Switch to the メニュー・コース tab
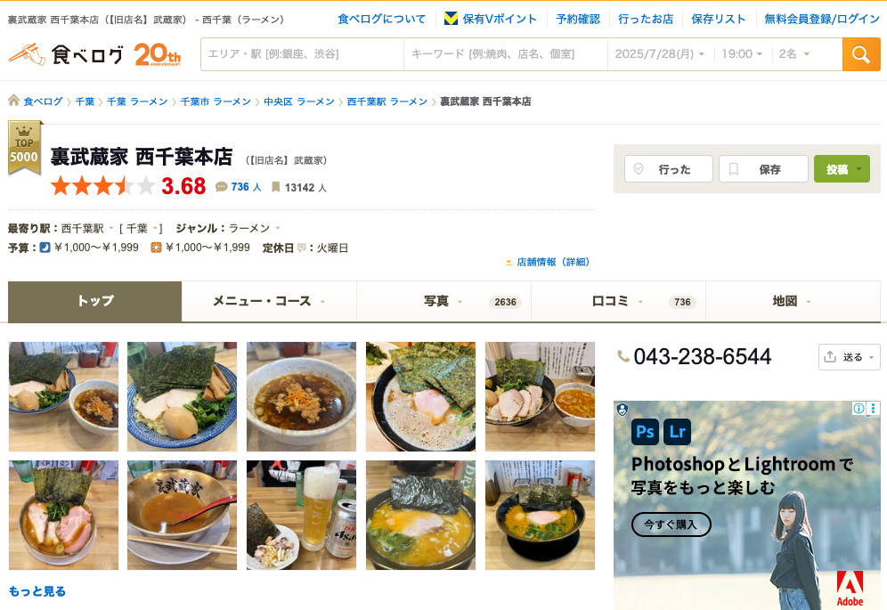The image size is (887, 610). (x=269, y=301)
